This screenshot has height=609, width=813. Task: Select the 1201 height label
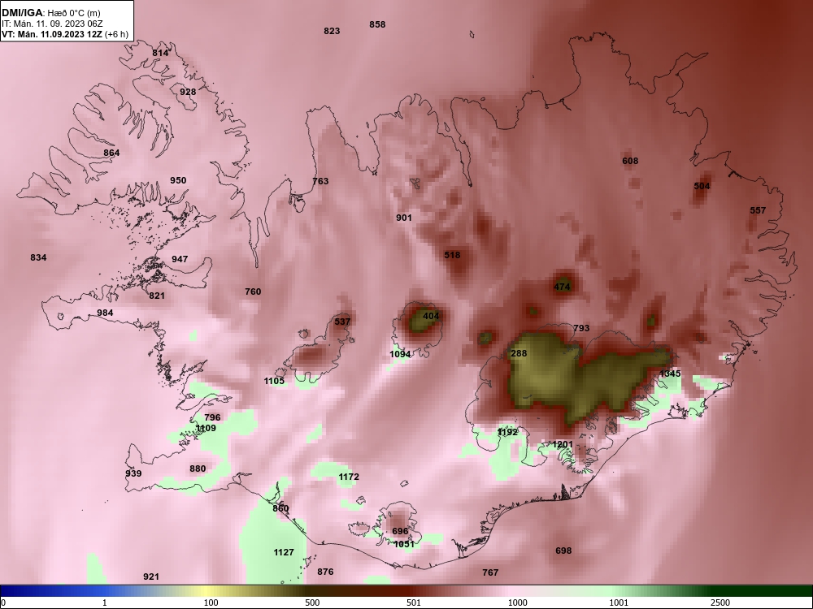563,444
